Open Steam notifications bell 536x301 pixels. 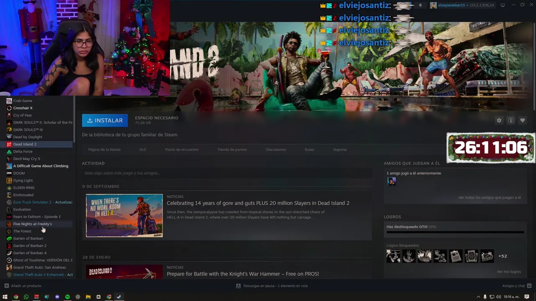(420, 5)
